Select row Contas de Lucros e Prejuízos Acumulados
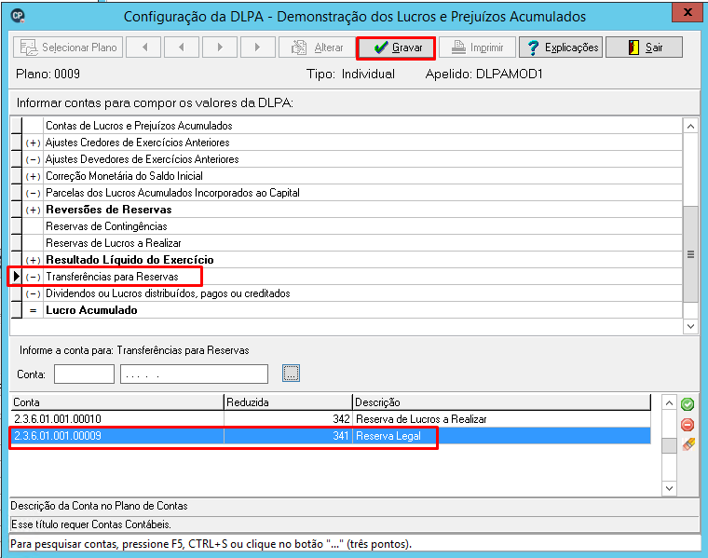 click(347, 126)
